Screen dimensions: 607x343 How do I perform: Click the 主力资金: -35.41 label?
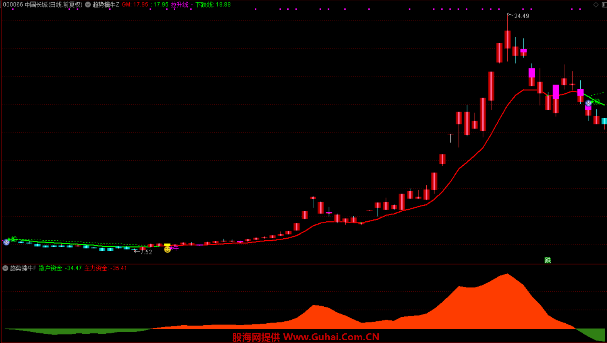coord(105,268)
